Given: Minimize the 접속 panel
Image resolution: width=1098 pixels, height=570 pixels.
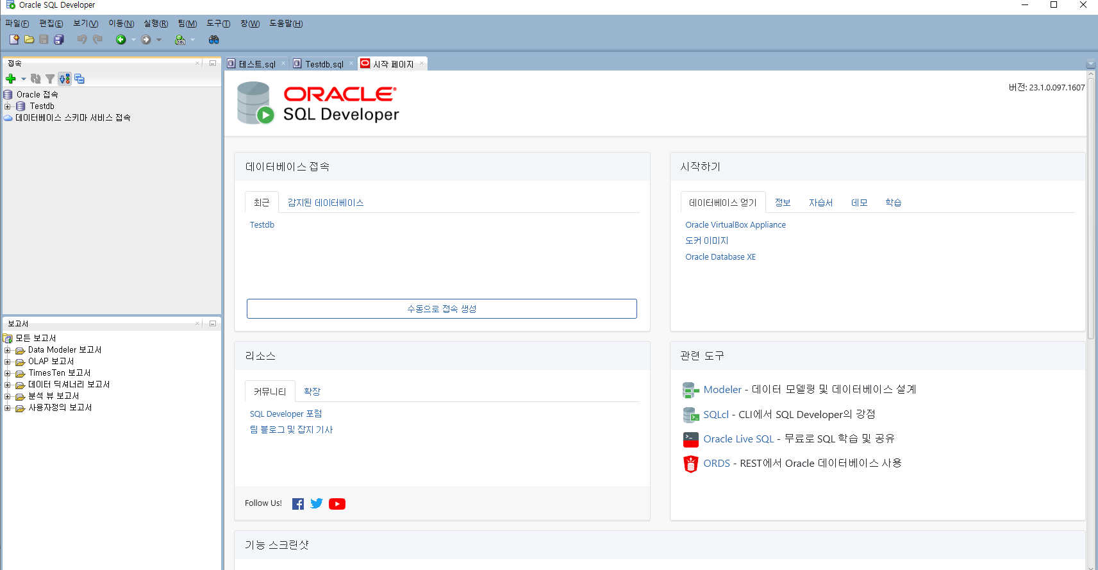Looking at the screenshot, I should [x=213, y=63].
